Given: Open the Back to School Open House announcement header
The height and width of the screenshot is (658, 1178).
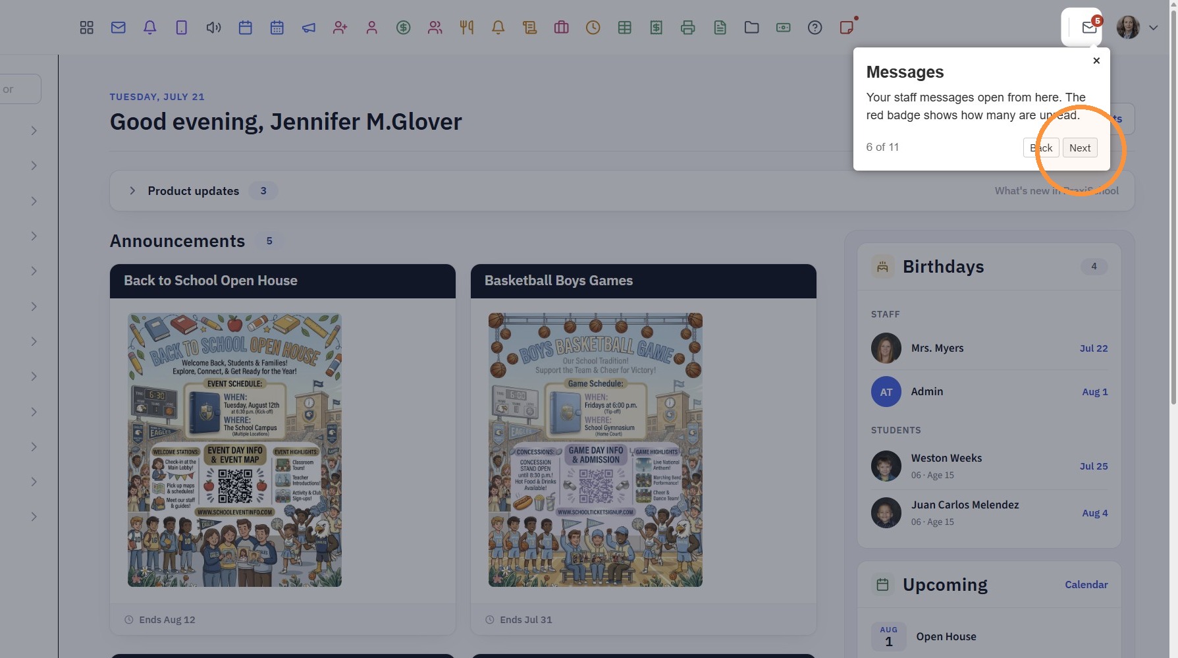Looking at the screenshot, I should tap(282, 281).
